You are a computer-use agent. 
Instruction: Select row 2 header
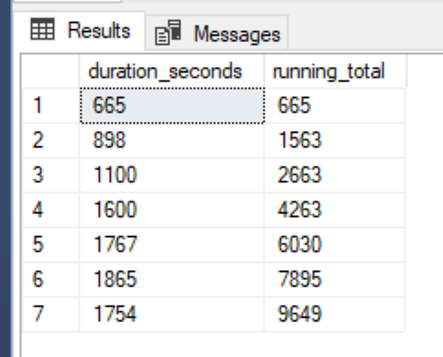tap(50, 140)
